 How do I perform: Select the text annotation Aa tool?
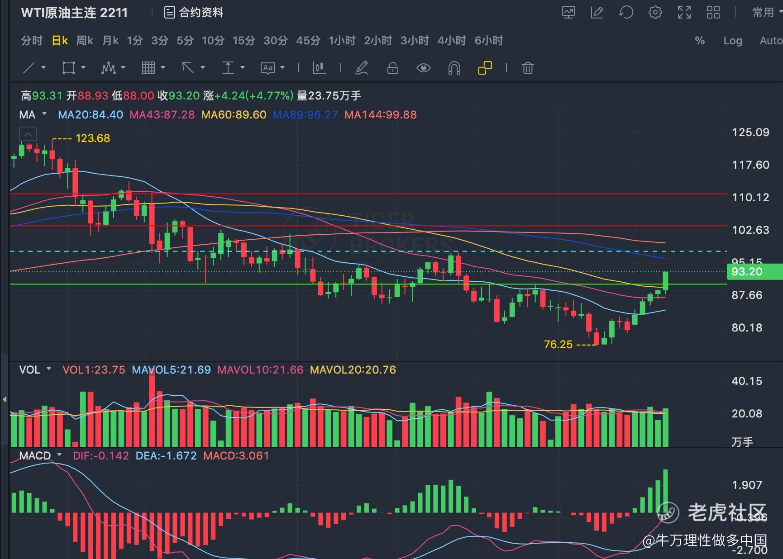pos(267,68)
